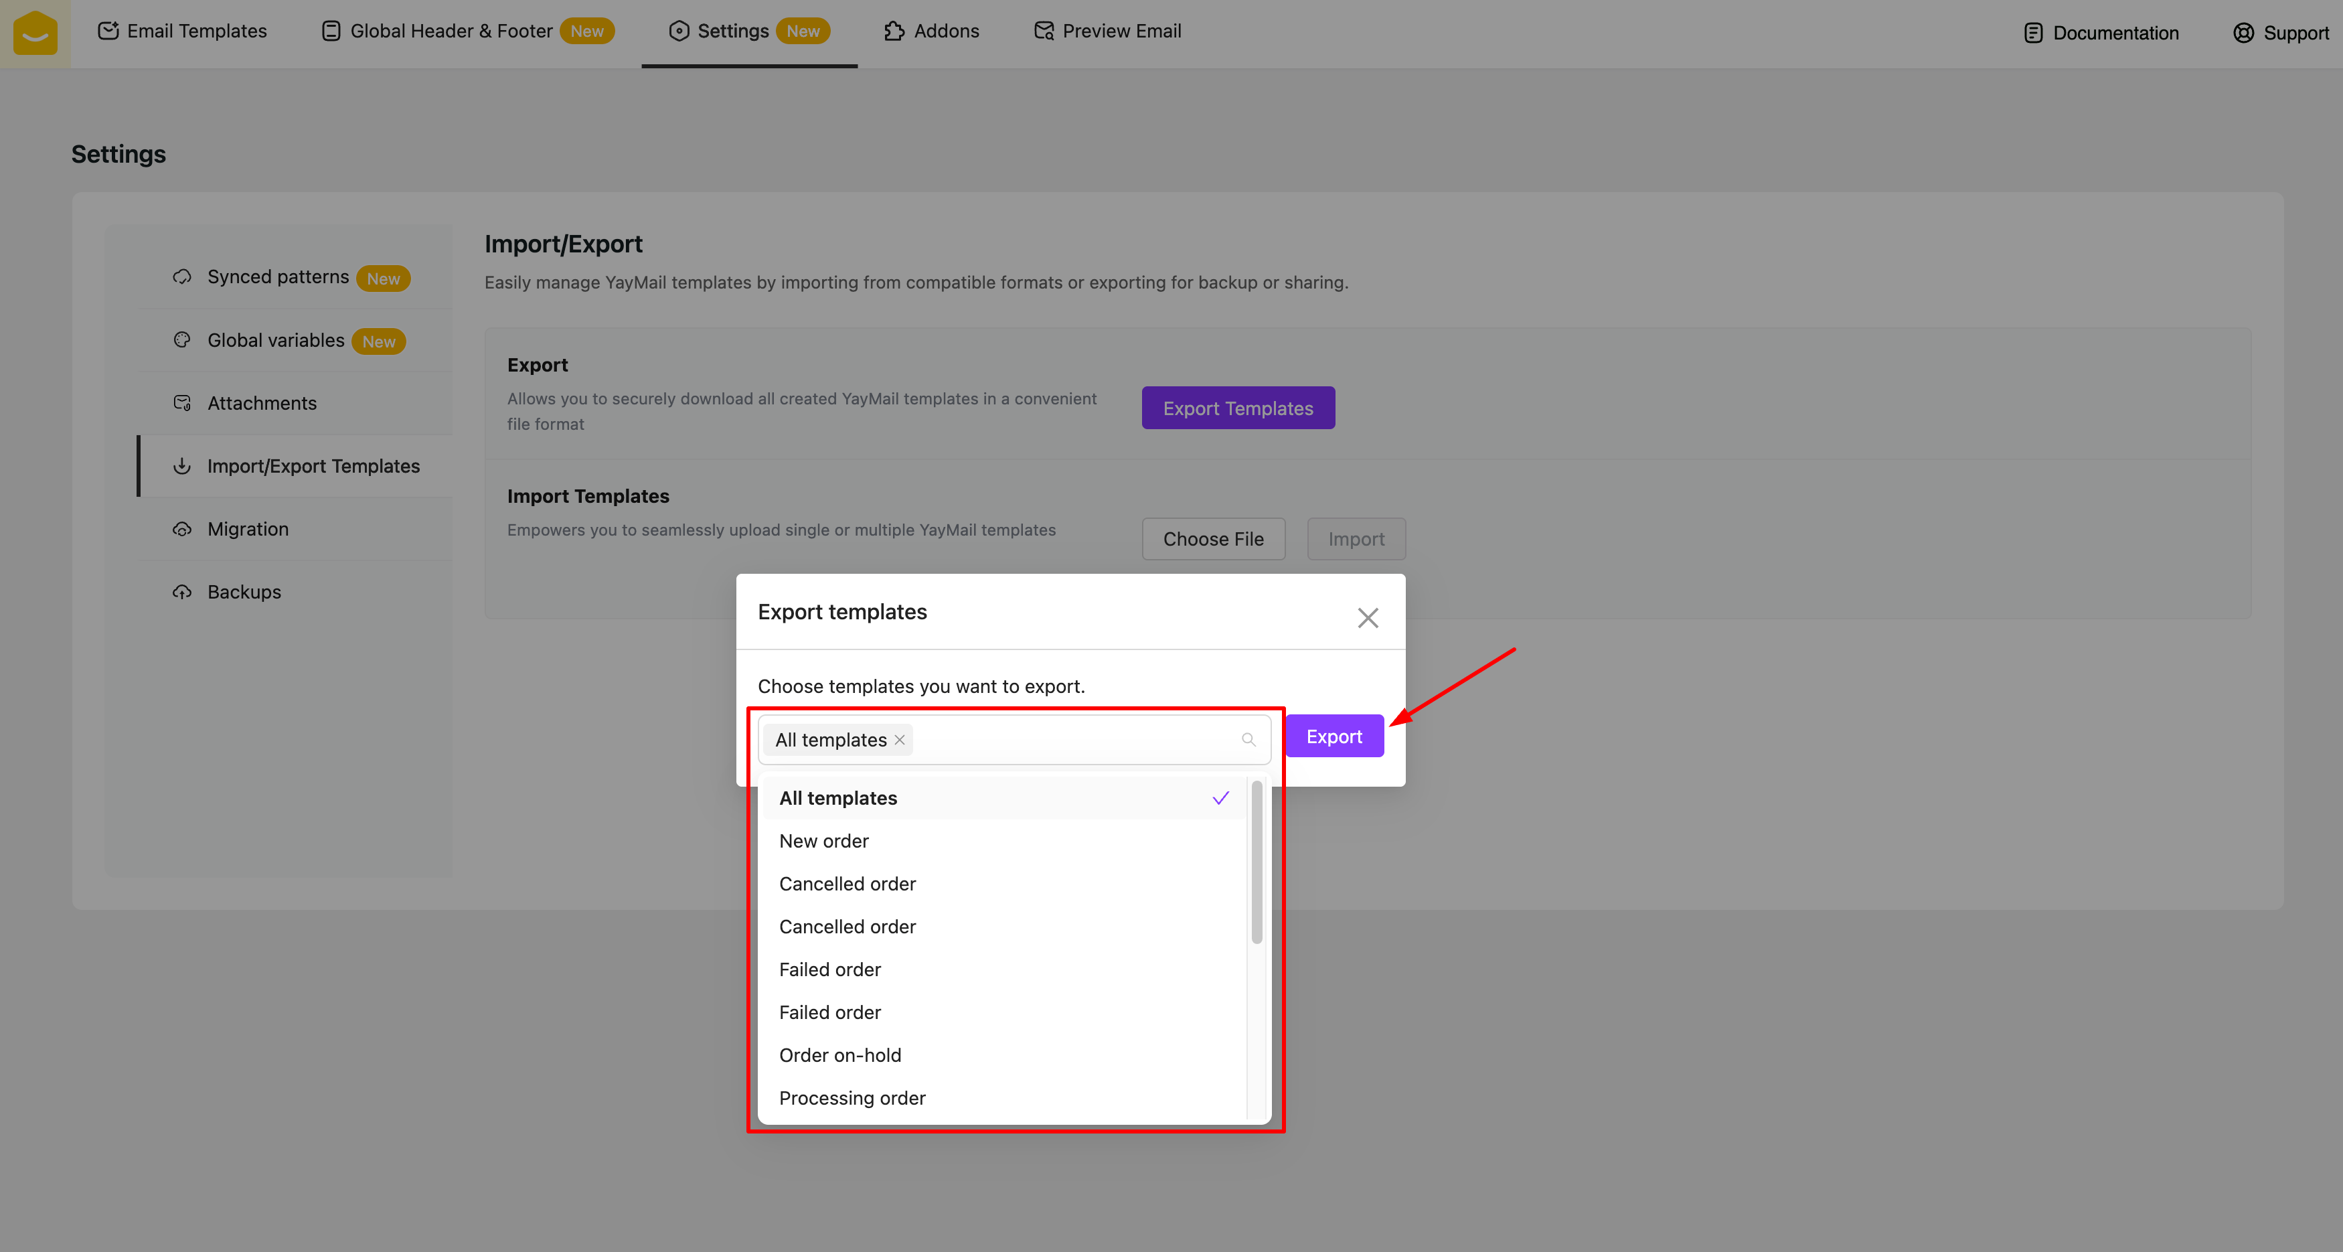Click inside the template selection input field
The image size is (2343, 1252).
(1073, 740)
